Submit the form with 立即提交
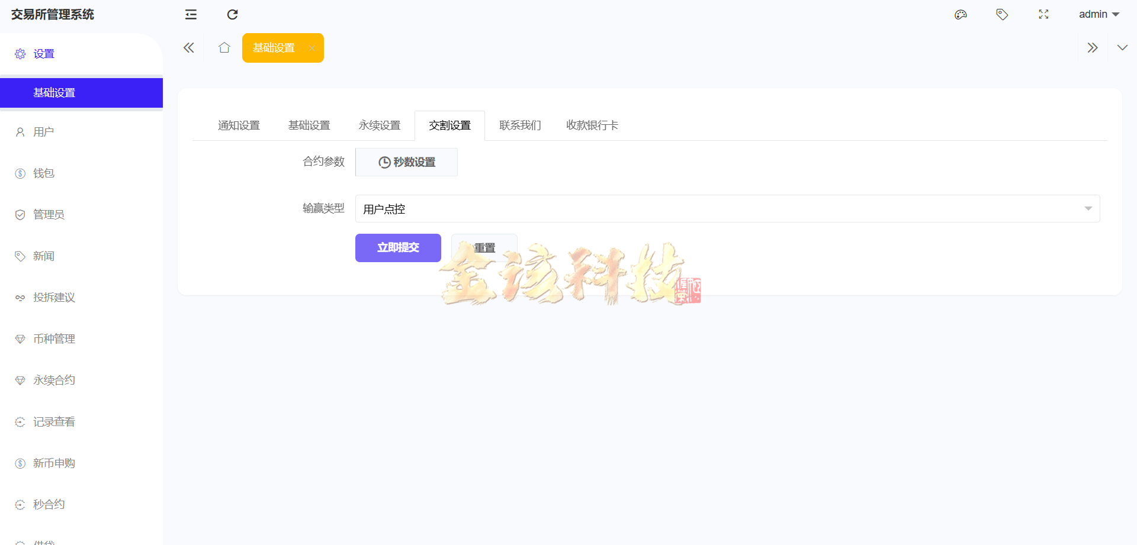Viewport: 1137px width, 545px height. pyautogui.click(x=397, y=248)
